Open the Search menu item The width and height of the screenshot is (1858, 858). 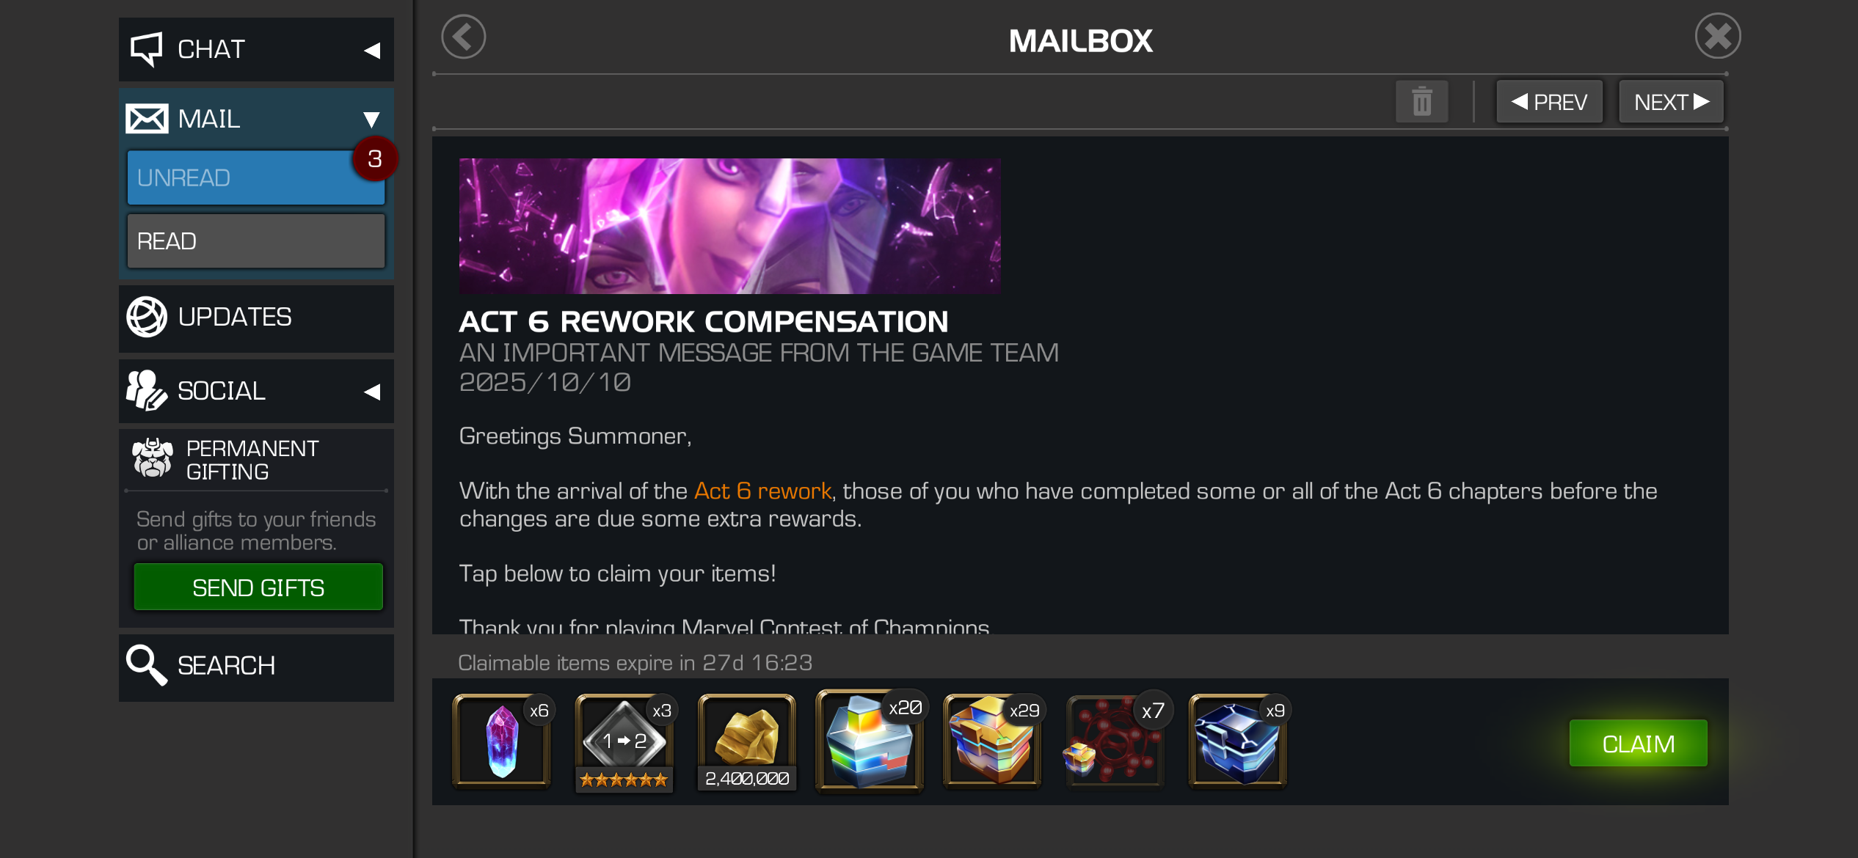click(256, 667)
